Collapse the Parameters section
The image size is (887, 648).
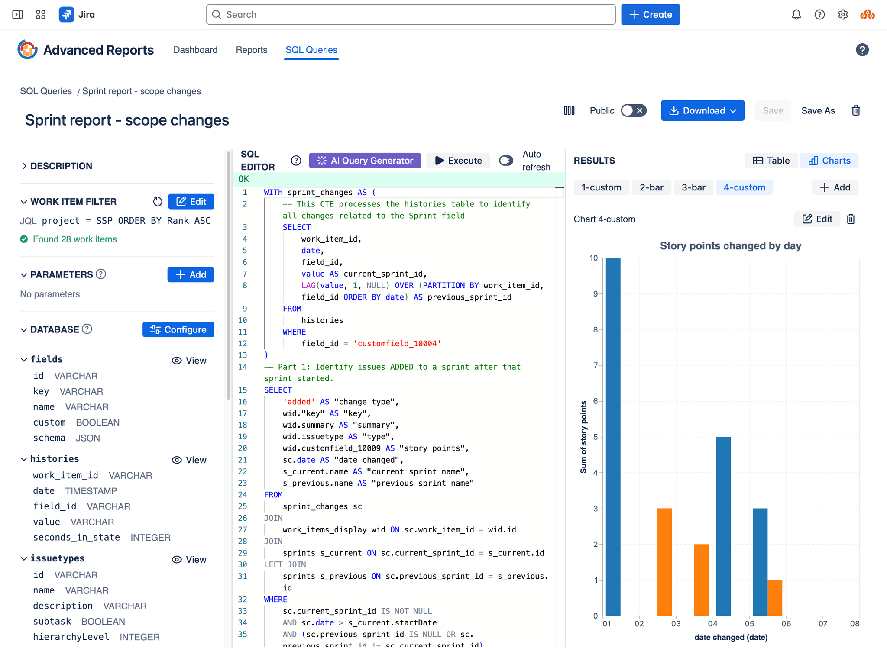[24, 274]
